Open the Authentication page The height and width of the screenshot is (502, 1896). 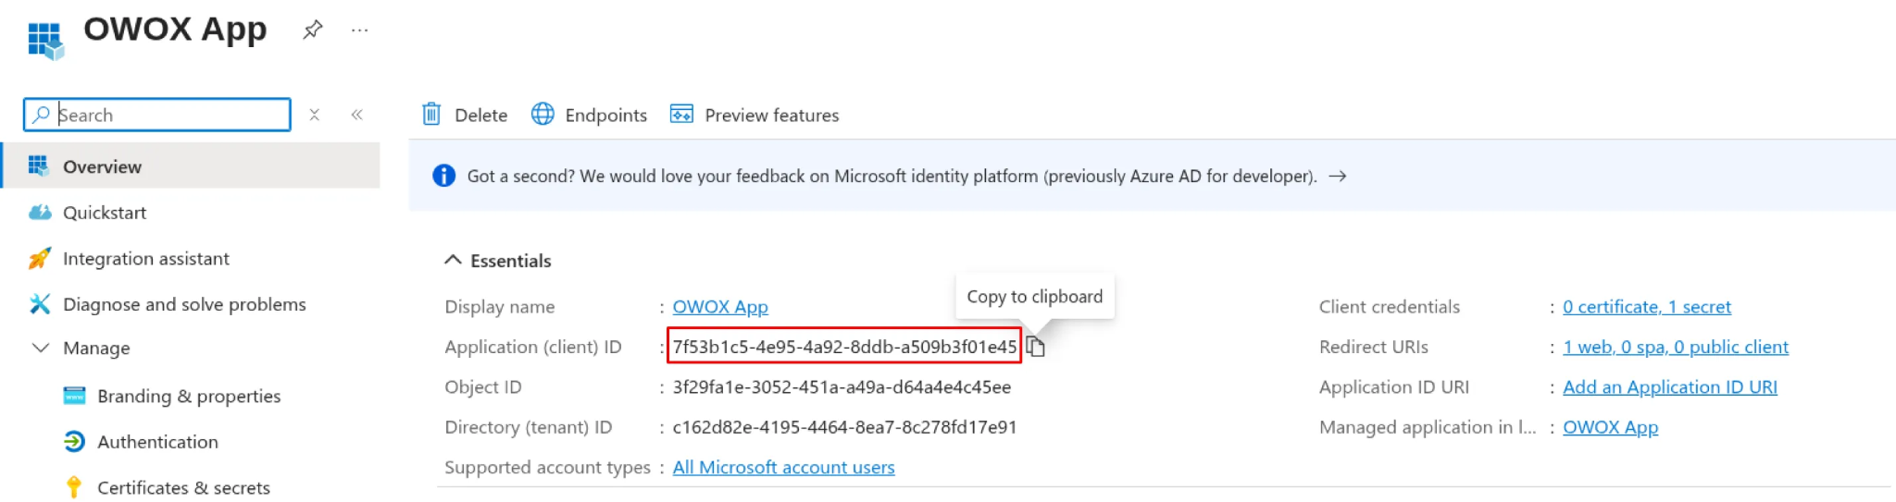(x=158, y=442)
